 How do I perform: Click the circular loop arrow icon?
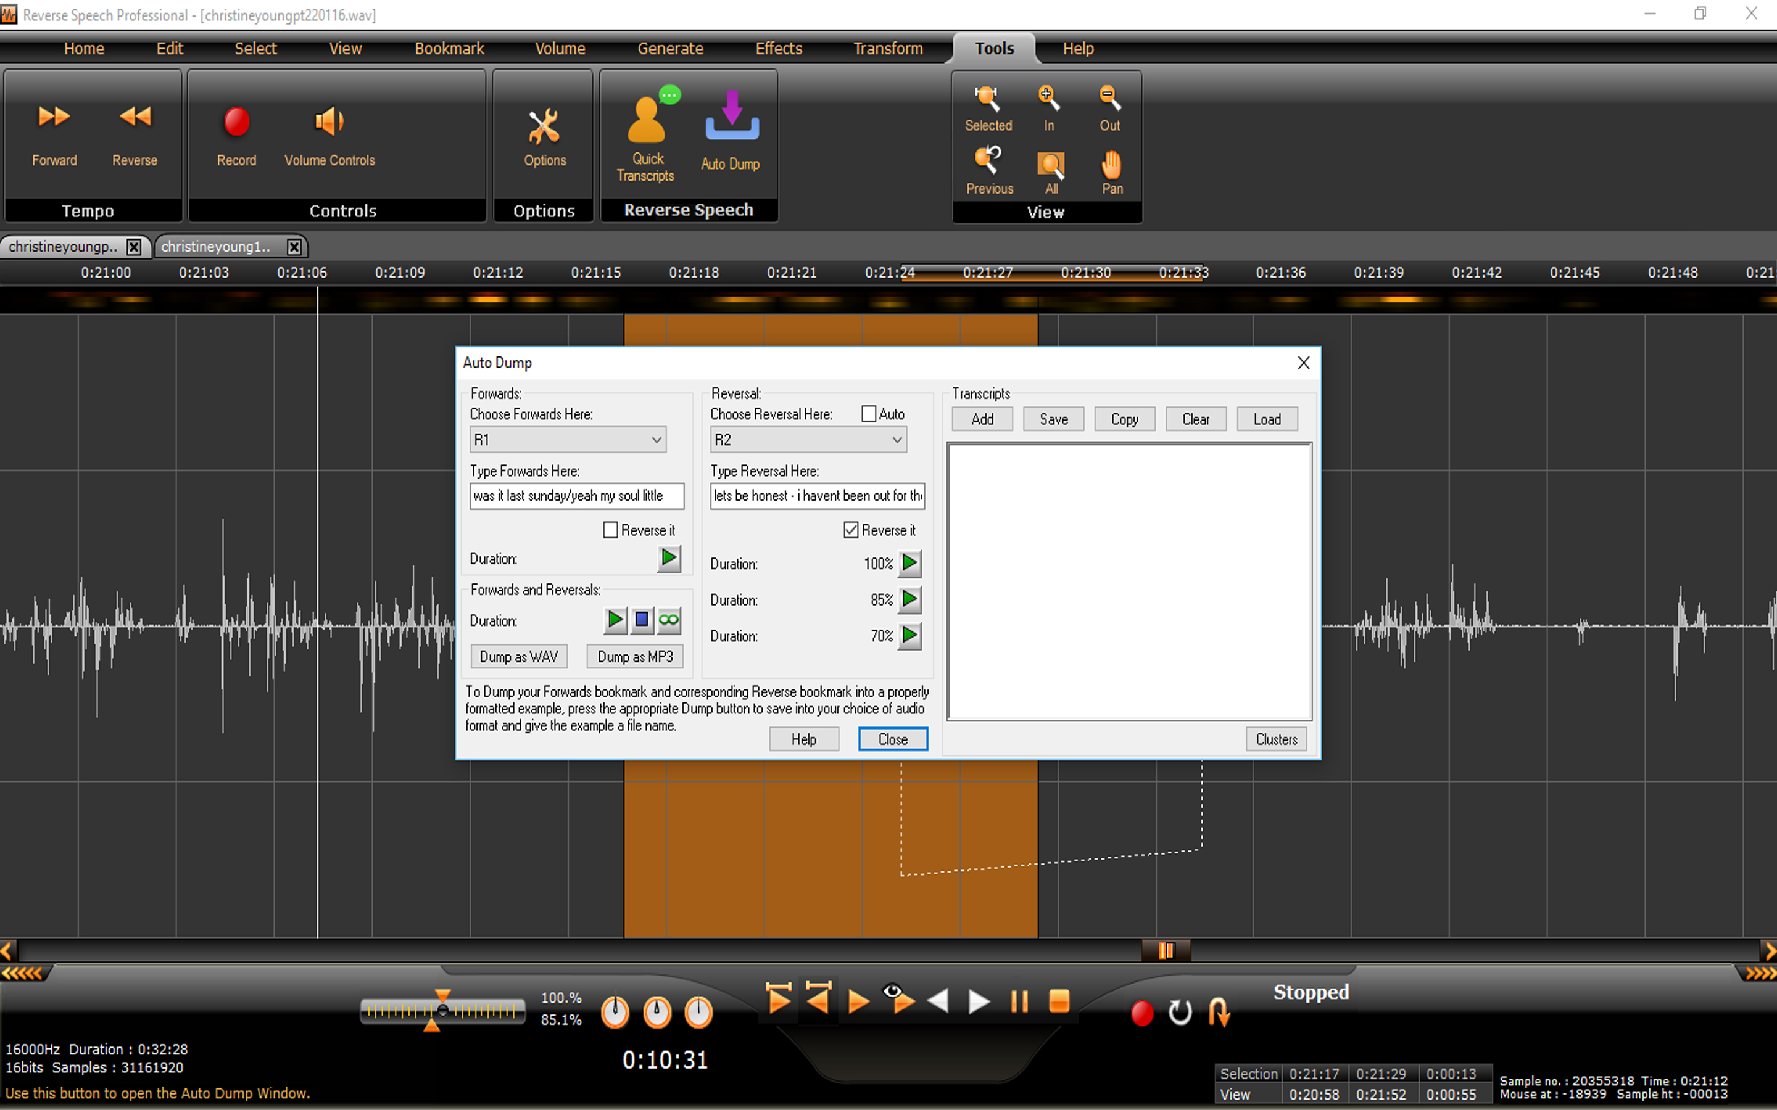click(x=1180, y=1013)
